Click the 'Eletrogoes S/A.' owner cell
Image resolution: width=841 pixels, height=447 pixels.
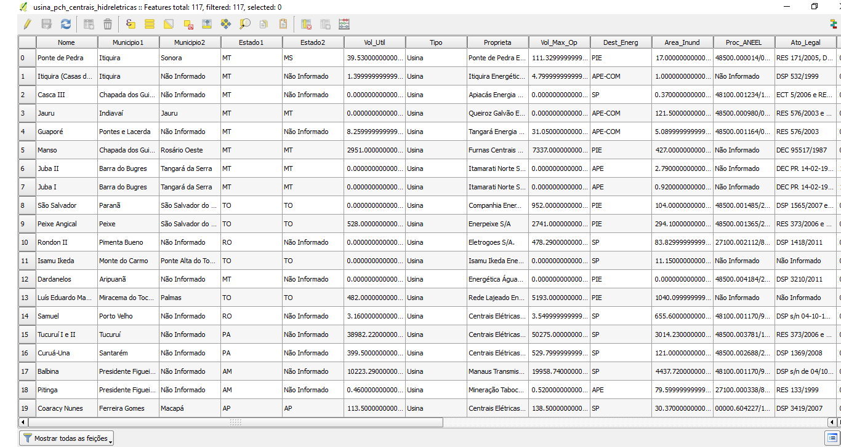[x=497, y=242]
